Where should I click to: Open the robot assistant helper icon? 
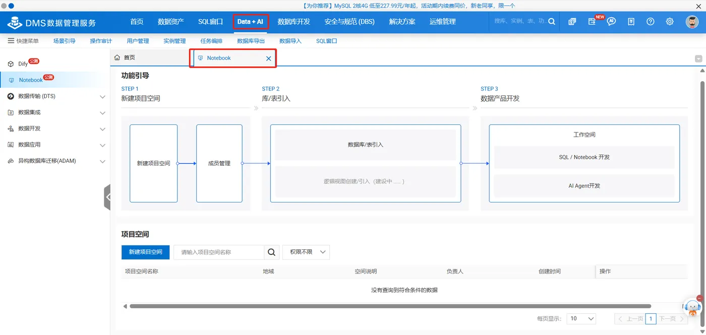point(693,306)
